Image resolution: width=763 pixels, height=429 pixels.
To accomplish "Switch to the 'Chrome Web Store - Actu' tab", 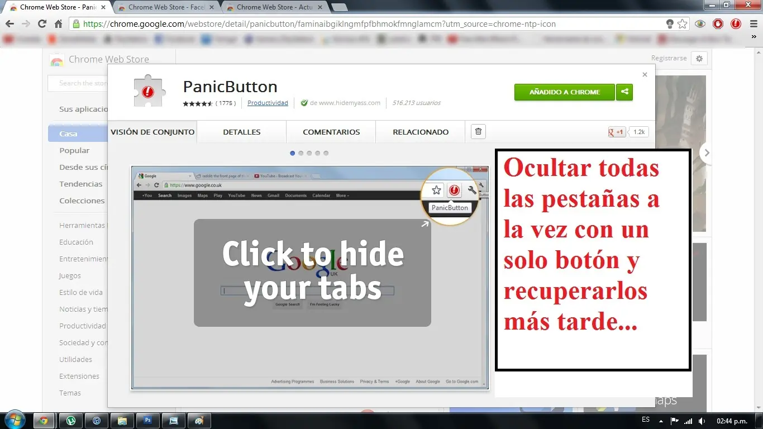I will (275, 7).
